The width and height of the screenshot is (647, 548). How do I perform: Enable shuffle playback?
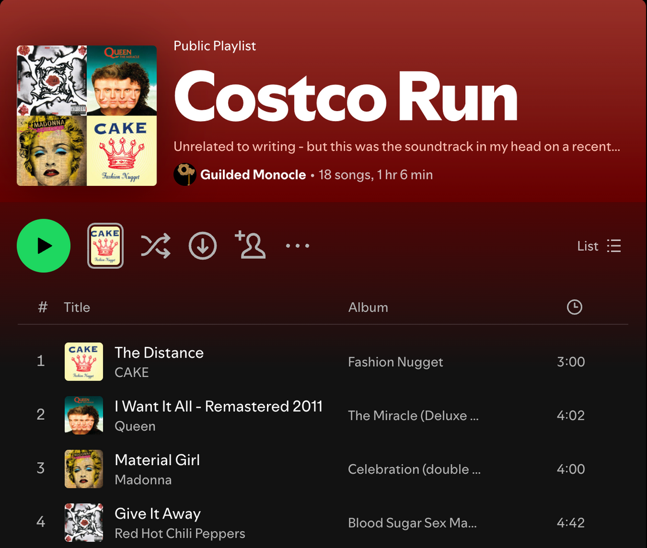click(x=155, y=245)
